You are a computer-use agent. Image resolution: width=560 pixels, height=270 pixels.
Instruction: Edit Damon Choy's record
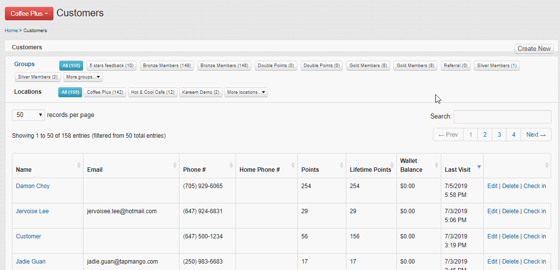coord(492,186)
